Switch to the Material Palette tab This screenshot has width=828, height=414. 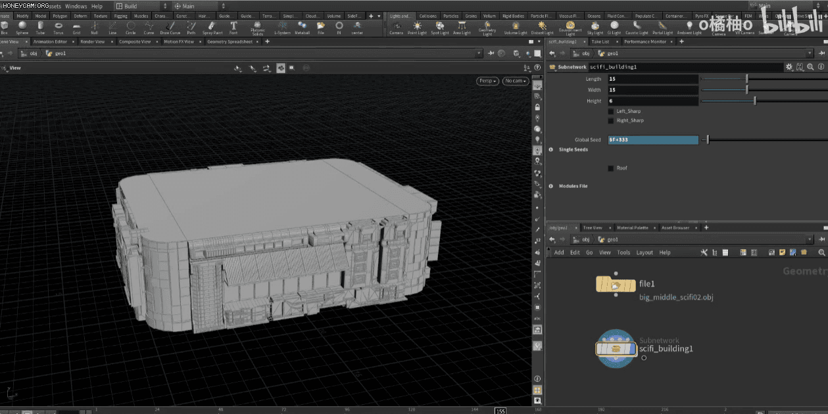click(633, 227)
